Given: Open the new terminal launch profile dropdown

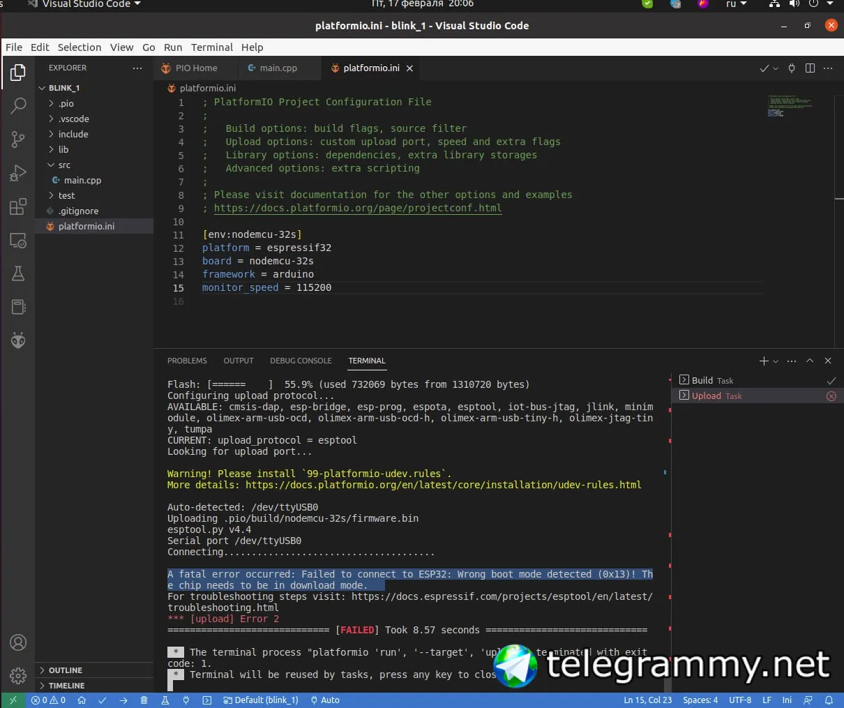Looking at the screenshot, I should click(x=776, y=361).
